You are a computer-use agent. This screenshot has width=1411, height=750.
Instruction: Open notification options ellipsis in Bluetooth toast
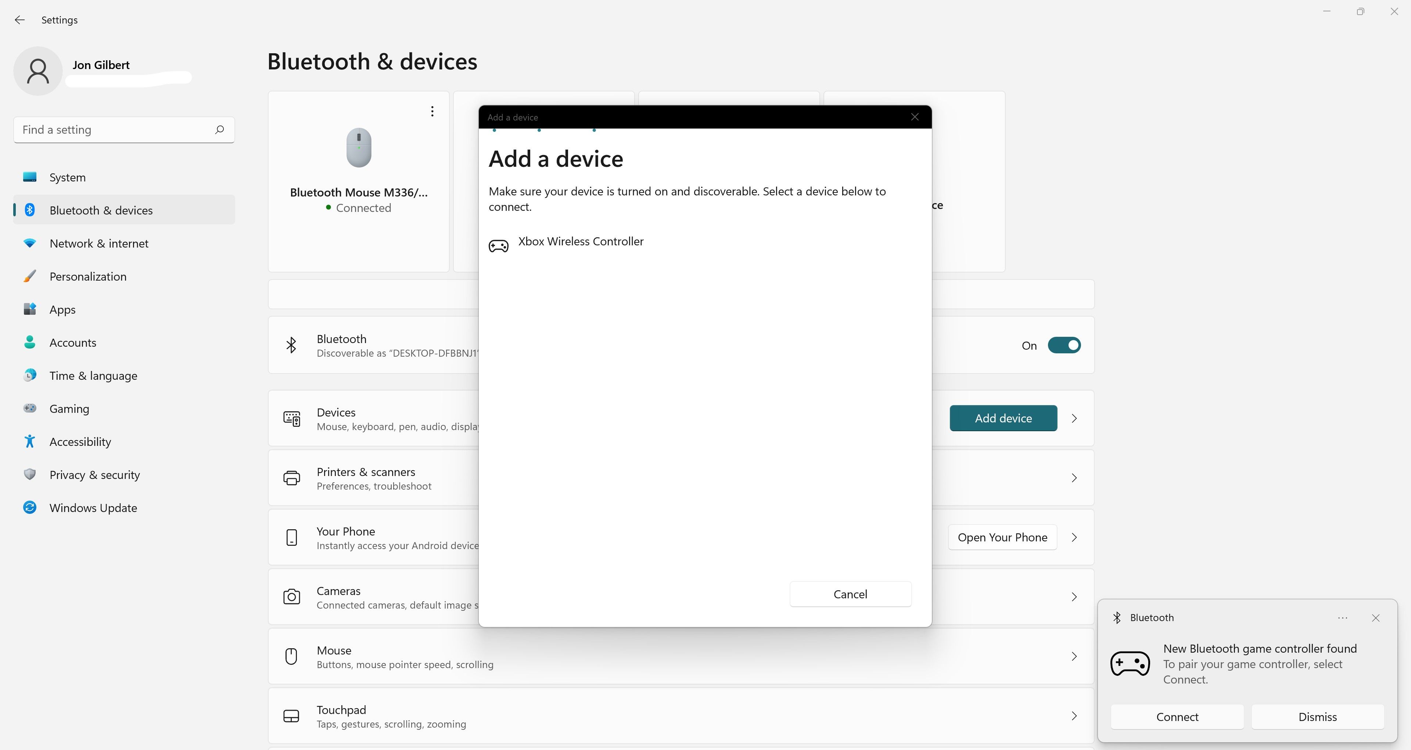point(1343,618)
